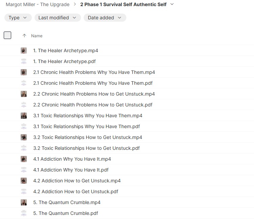
Task: Expand the current folder name chevron menu
Action: coord(172,4)
